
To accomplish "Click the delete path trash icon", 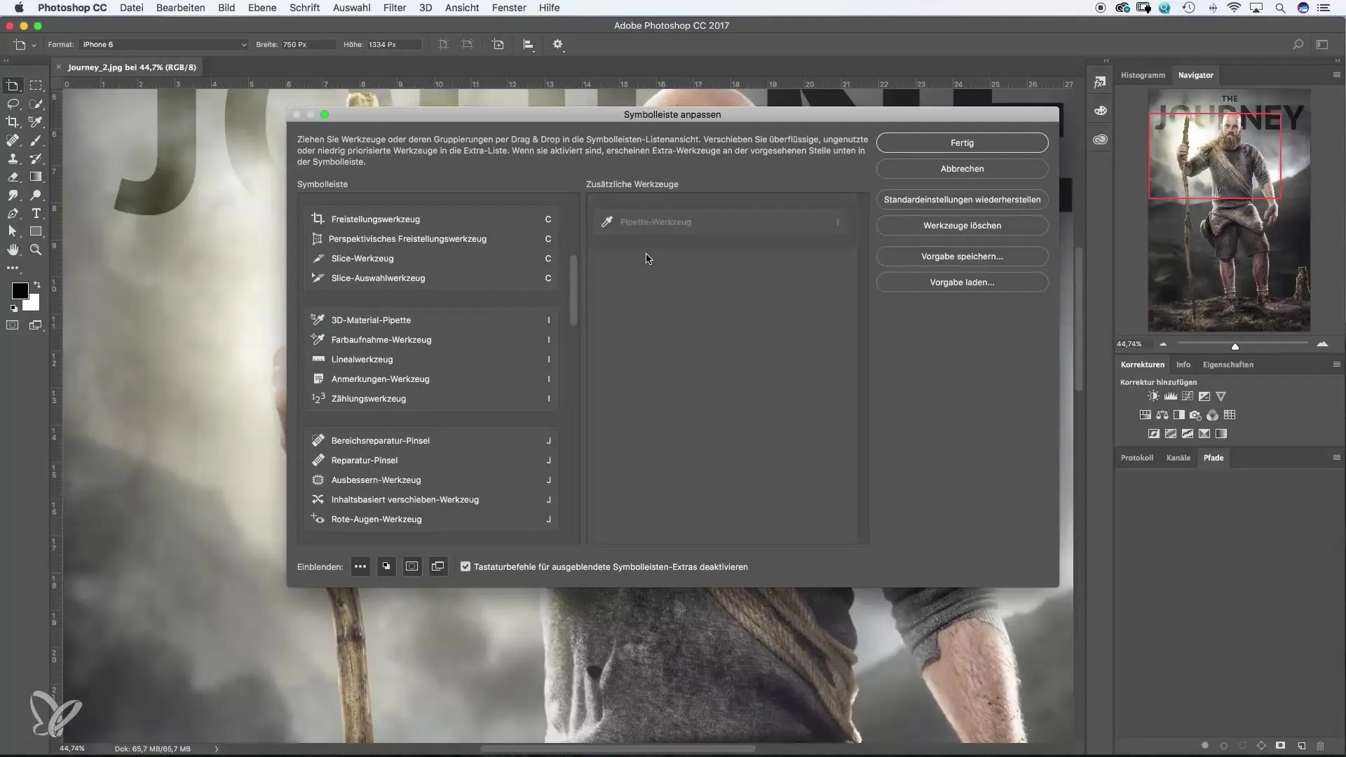I will 1320,746.
